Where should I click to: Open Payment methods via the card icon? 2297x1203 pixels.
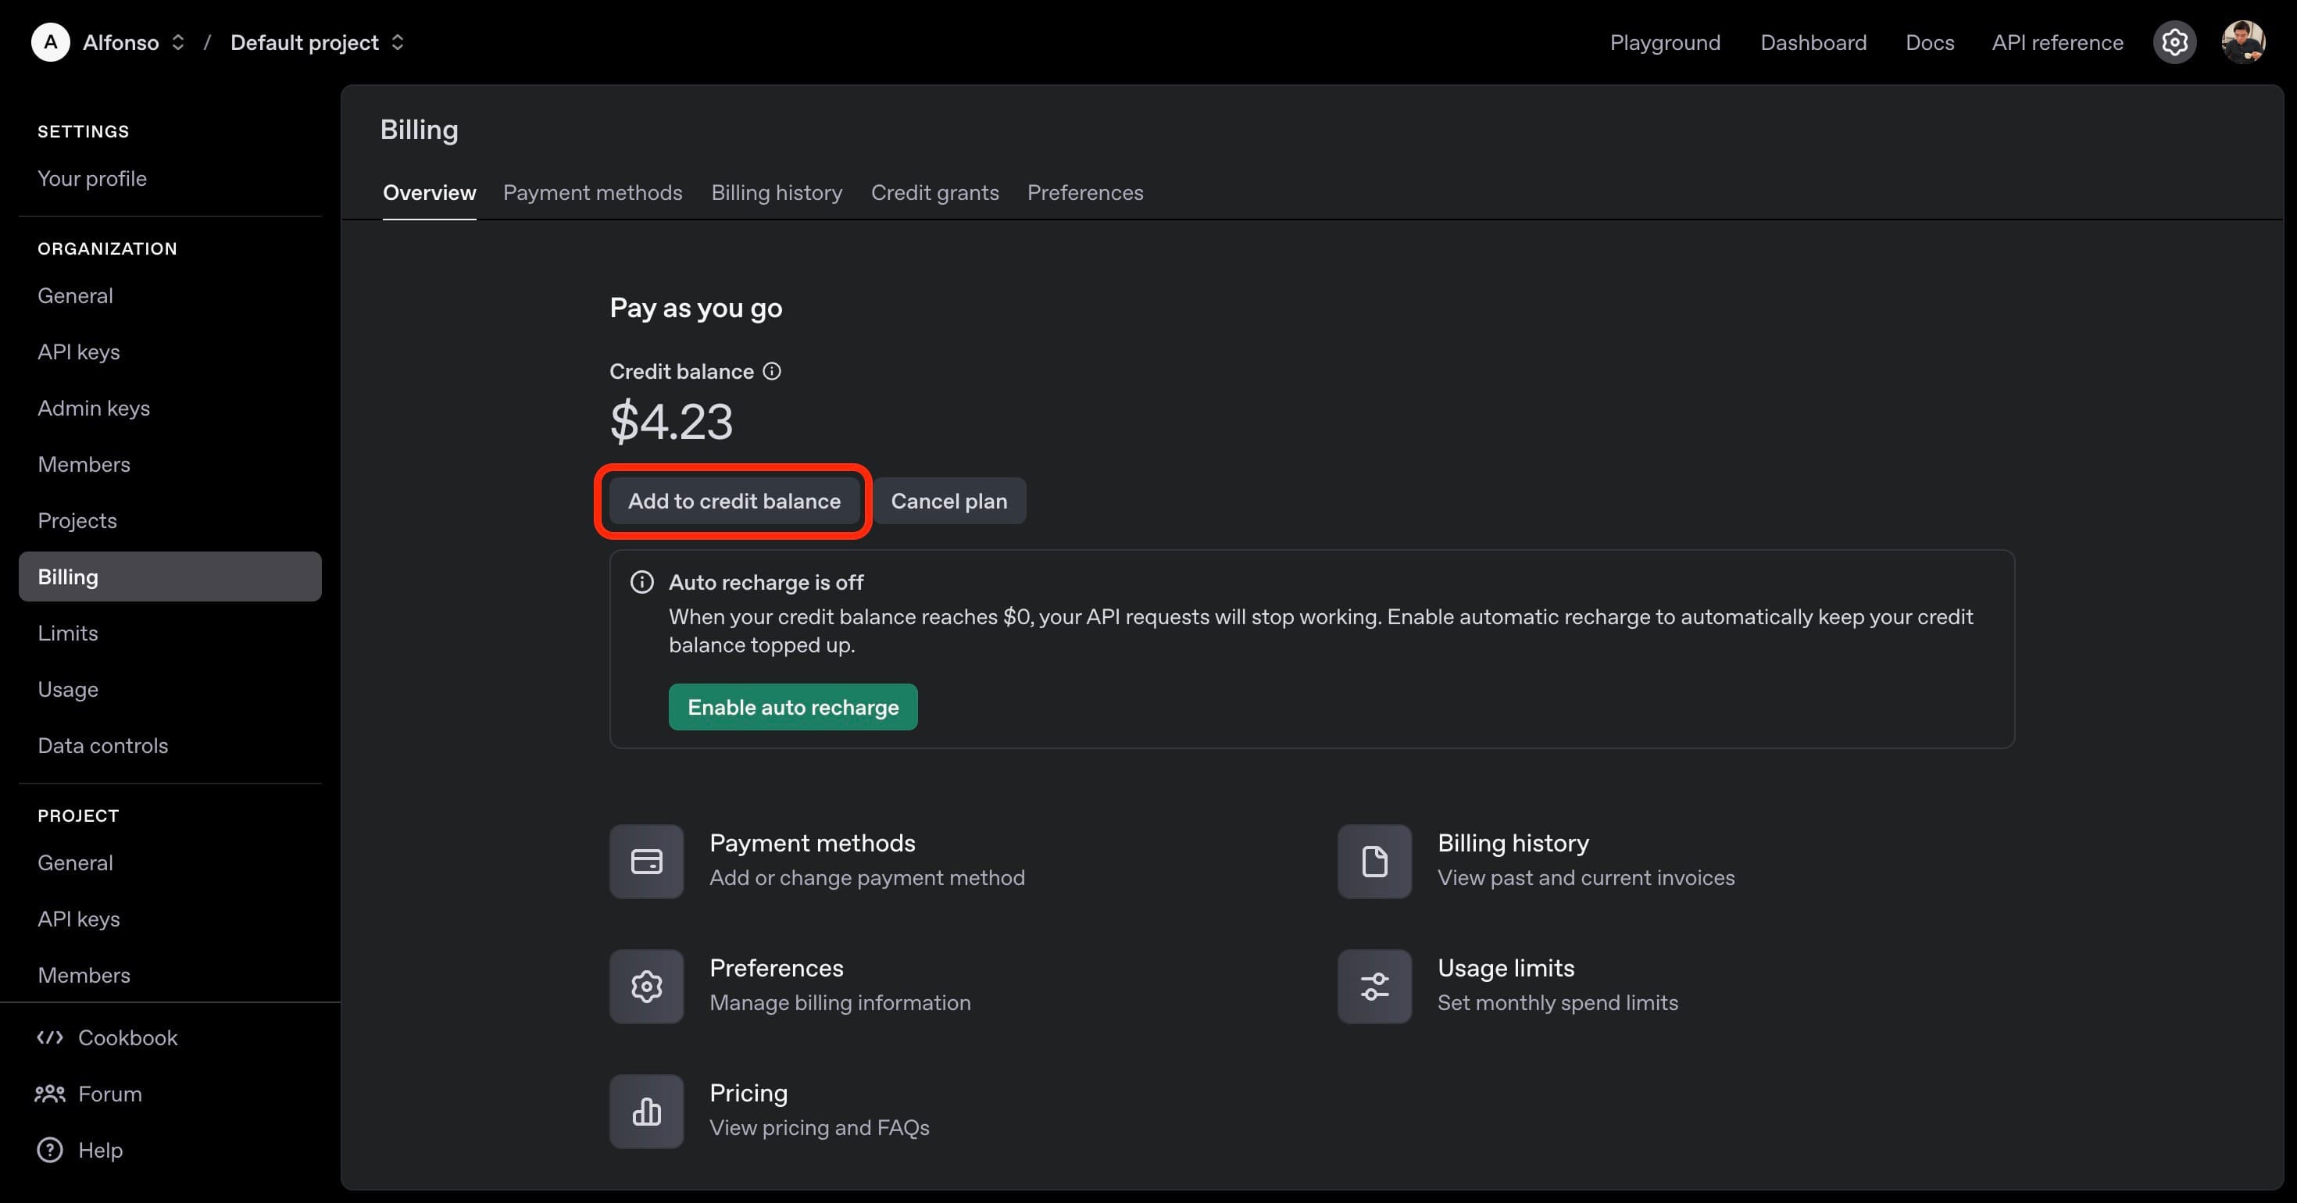(645, 861)
